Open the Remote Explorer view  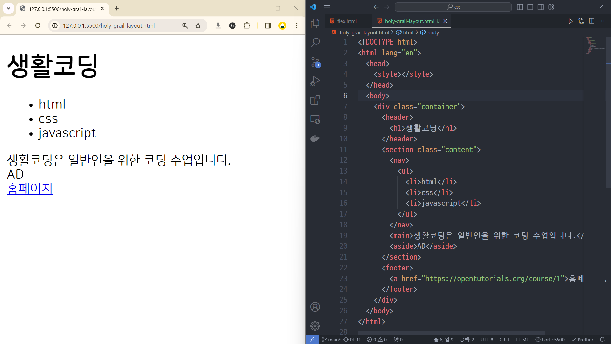coord(315,119)
